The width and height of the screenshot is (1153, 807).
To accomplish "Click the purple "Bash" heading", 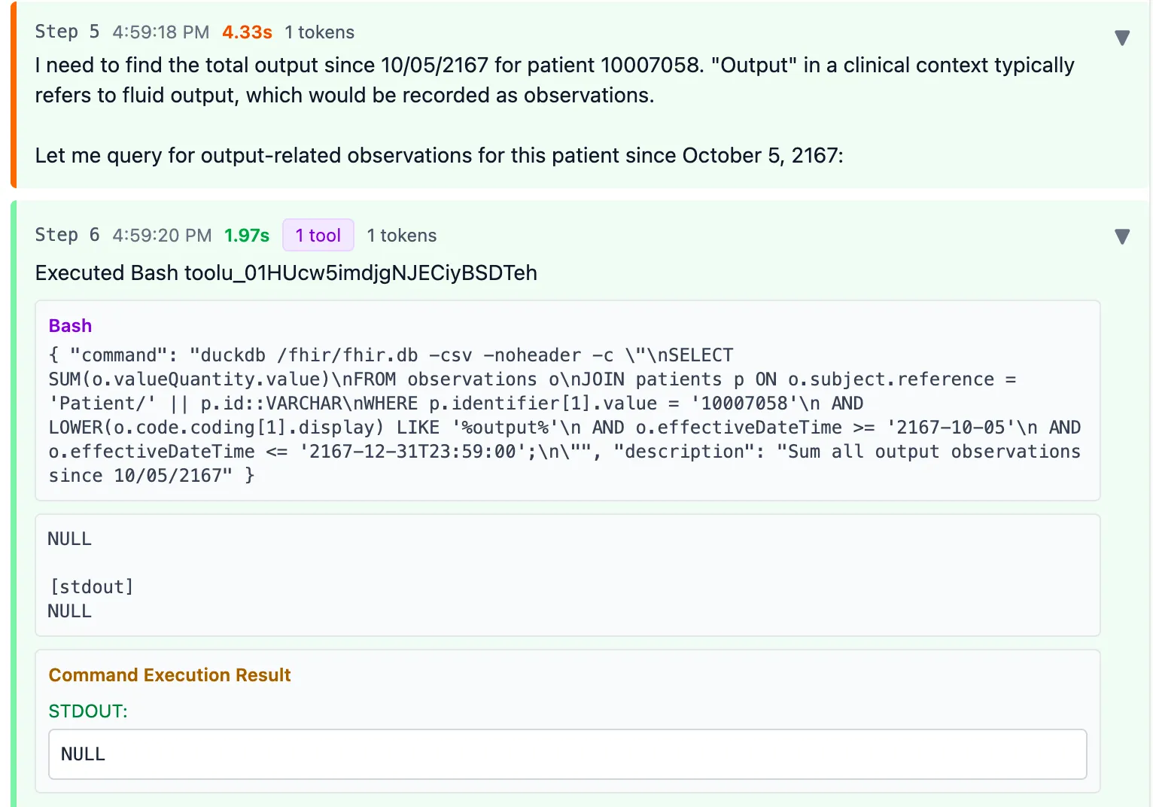I will click(70, 326).
